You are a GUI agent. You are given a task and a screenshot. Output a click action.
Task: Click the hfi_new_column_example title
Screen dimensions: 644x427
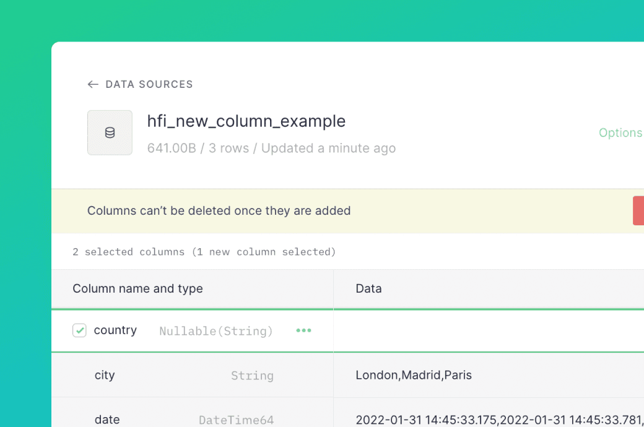(246, 121)
